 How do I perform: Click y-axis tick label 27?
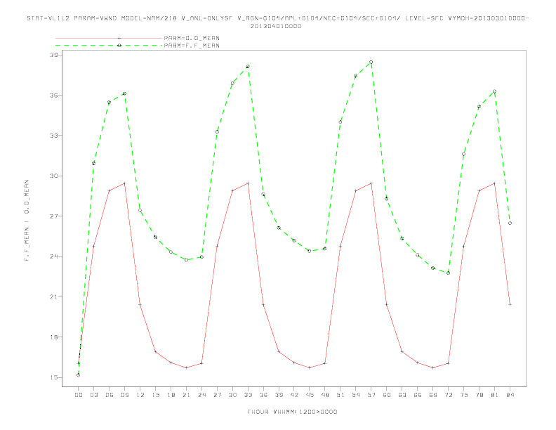(54, 216)
